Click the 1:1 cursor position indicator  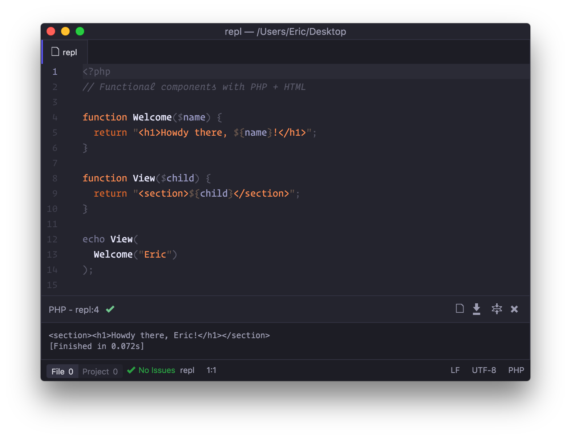coord(211,370)
